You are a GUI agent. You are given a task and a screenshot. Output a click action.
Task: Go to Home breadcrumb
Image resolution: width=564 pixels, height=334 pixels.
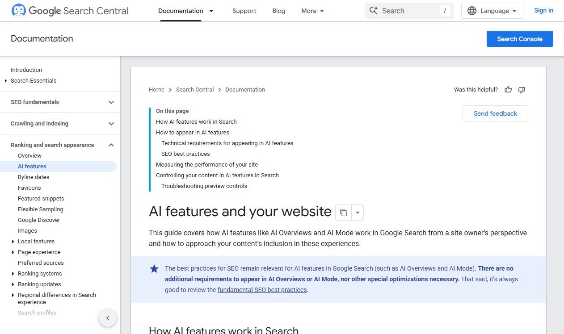click(156, 90)
